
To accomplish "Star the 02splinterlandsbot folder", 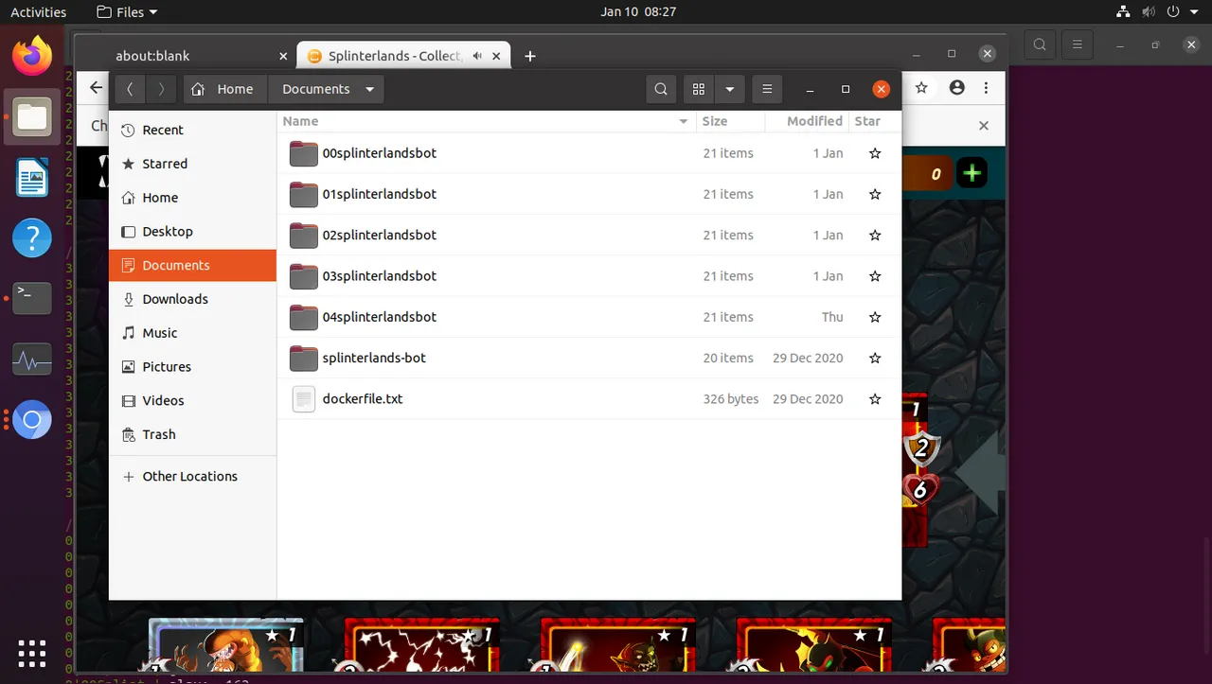I will (x=875, y=235).
